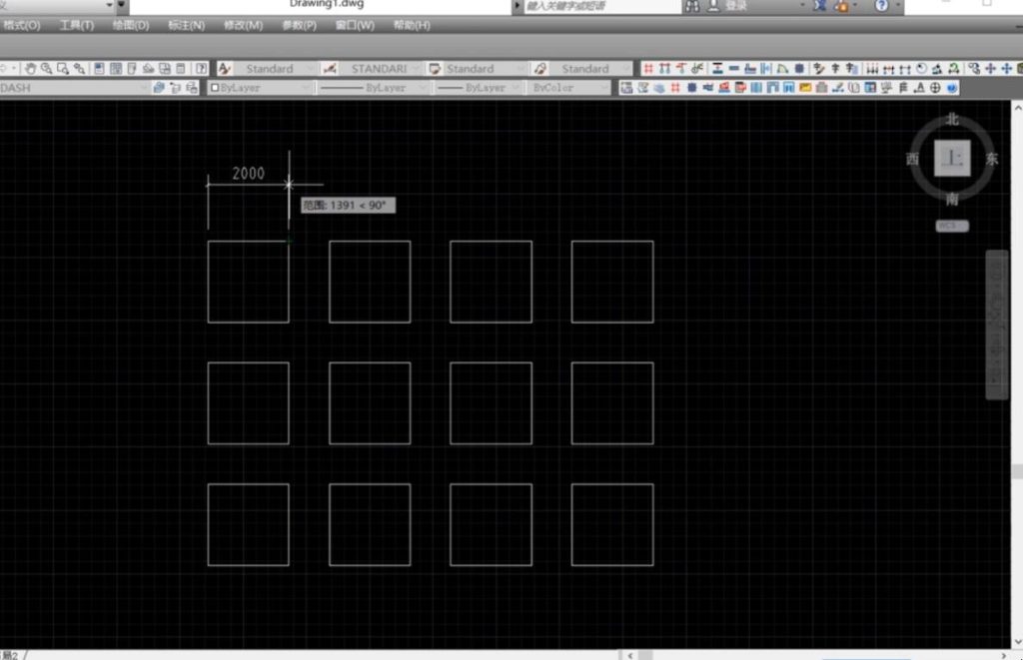
Task: Click the Zoom Window icon
Action: coord(62,69)
